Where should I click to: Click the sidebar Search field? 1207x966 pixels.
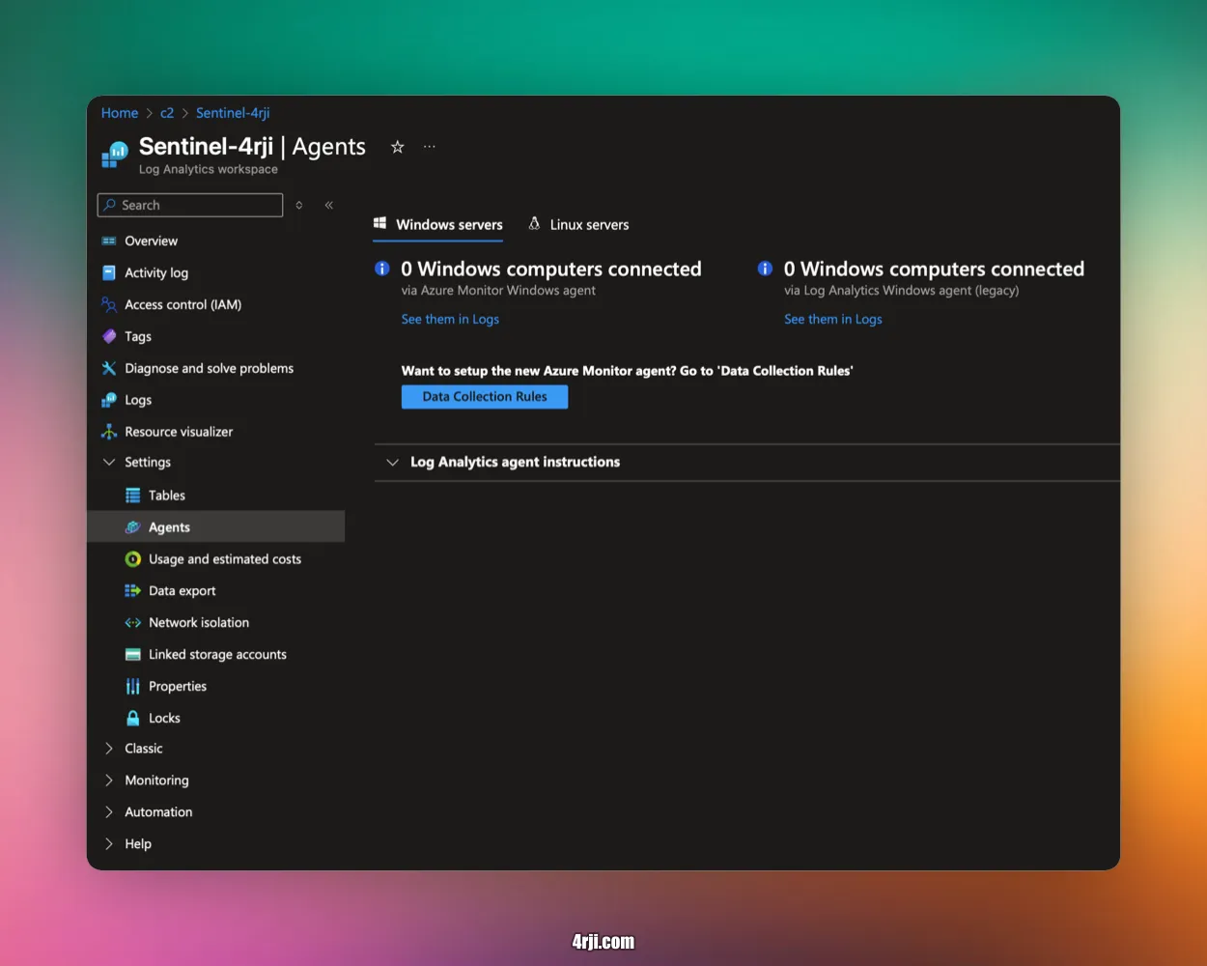190,205
